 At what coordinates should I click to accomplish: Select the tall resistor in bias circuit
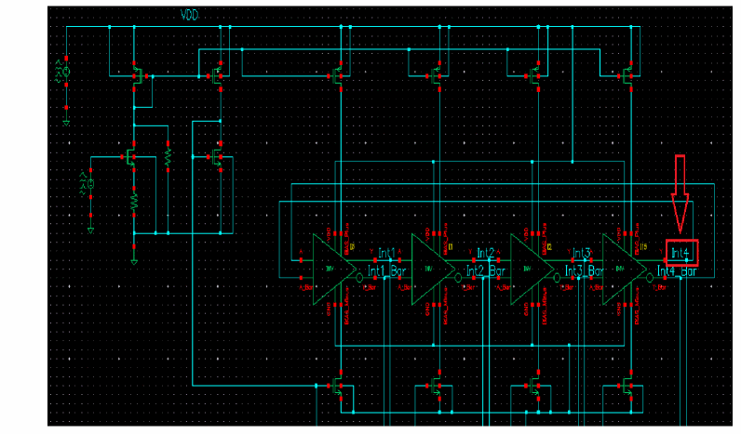168,159
